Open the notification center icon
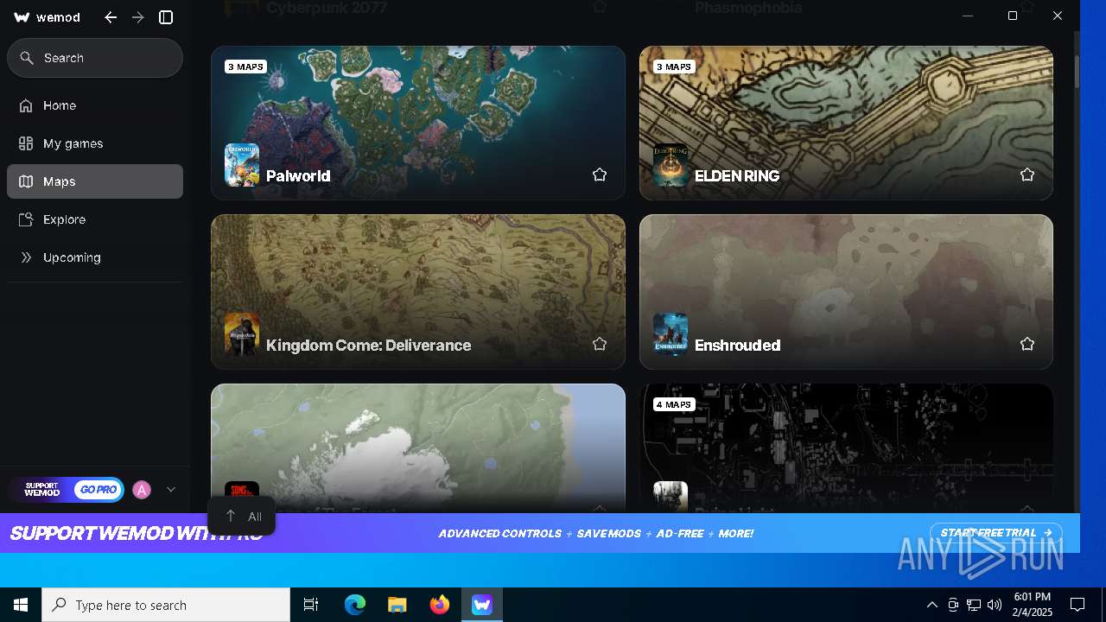The image size is (1106, 622). [1077, 605]
